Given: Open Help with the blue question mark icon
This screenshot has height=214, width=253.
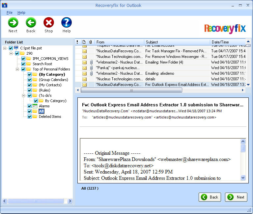Looking at the screenshot, I should (67, 22).
